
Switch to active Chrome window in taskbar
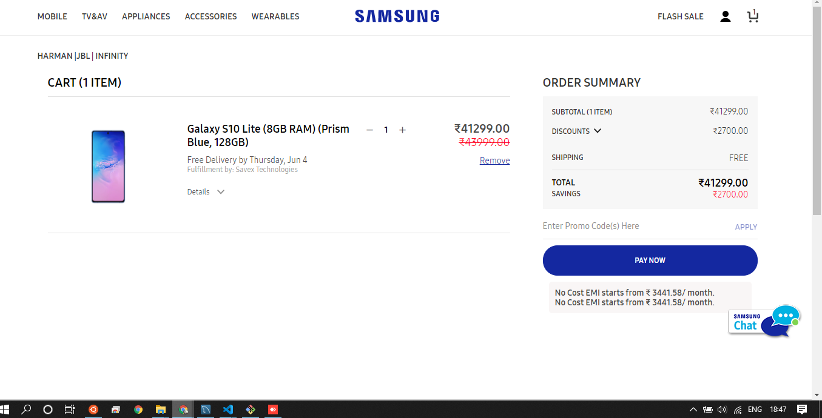(183, 410)
